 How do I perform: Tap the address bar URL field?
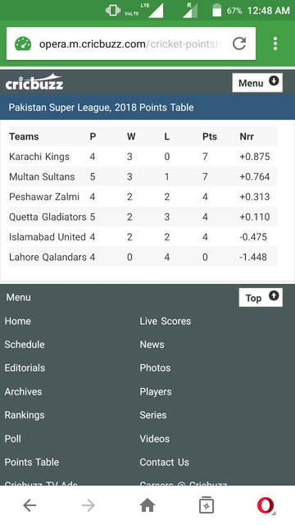coord(130,43)
